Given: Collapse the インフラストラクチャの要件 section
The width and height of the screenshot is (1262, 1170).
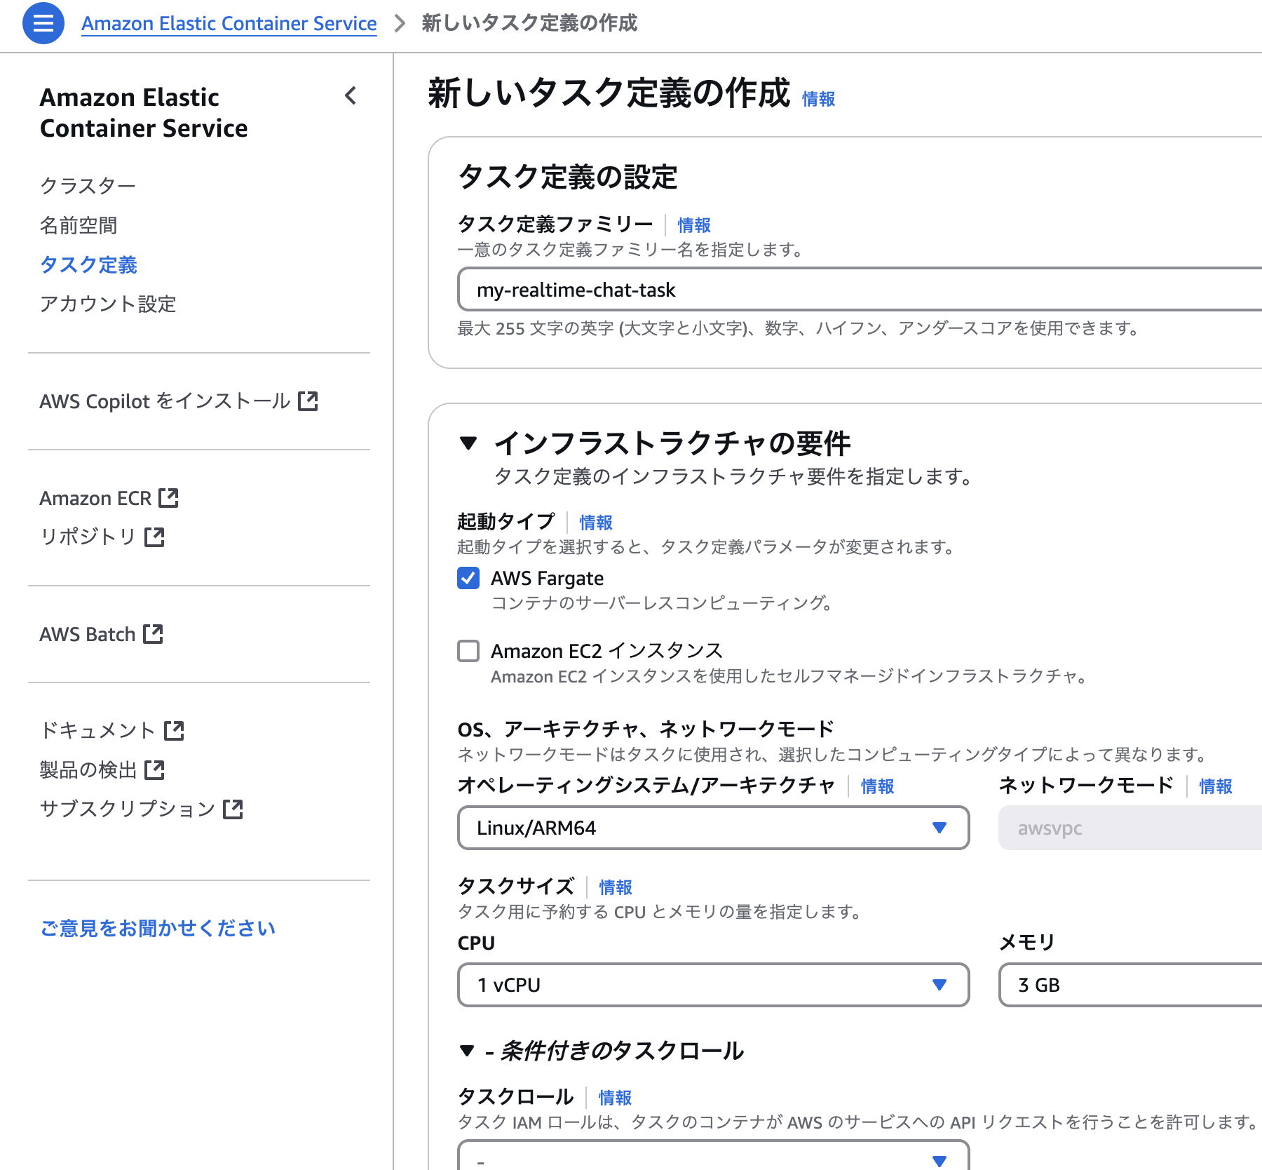Looking at the screenshot, I should tap(468, 443).
